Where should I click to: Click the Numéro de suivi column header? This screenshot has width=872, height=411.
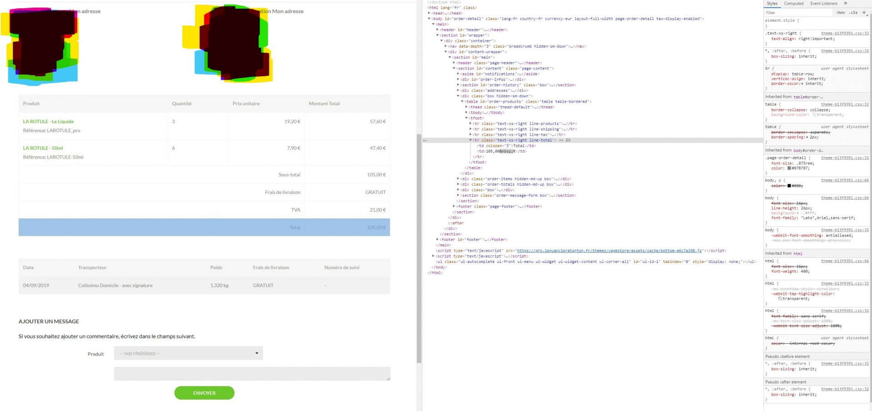click(x=342, y=267)
